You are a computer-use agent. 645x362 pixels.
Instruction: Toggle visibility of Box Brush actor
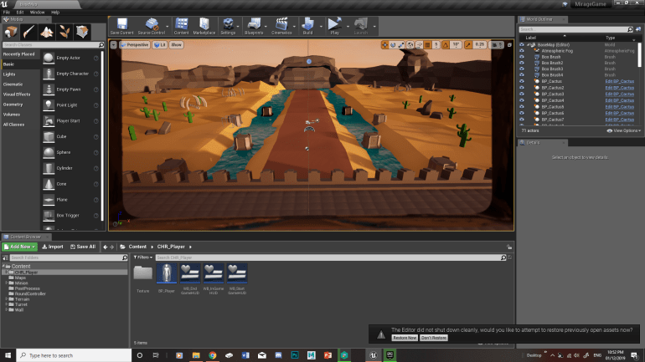(522, 57)
